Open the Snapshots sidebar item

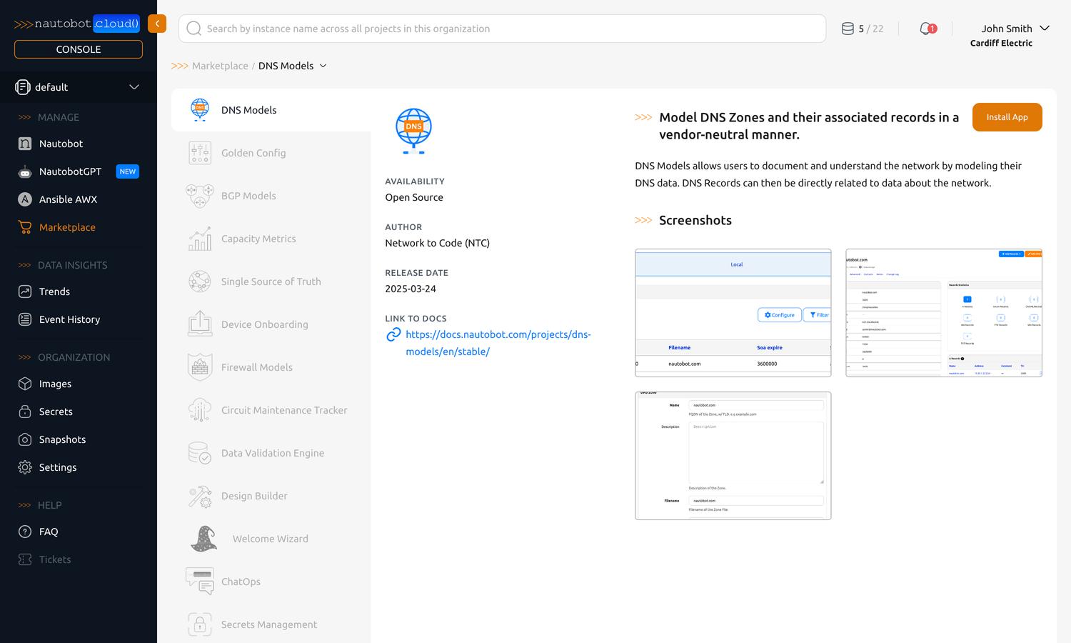tap(62, 439)
